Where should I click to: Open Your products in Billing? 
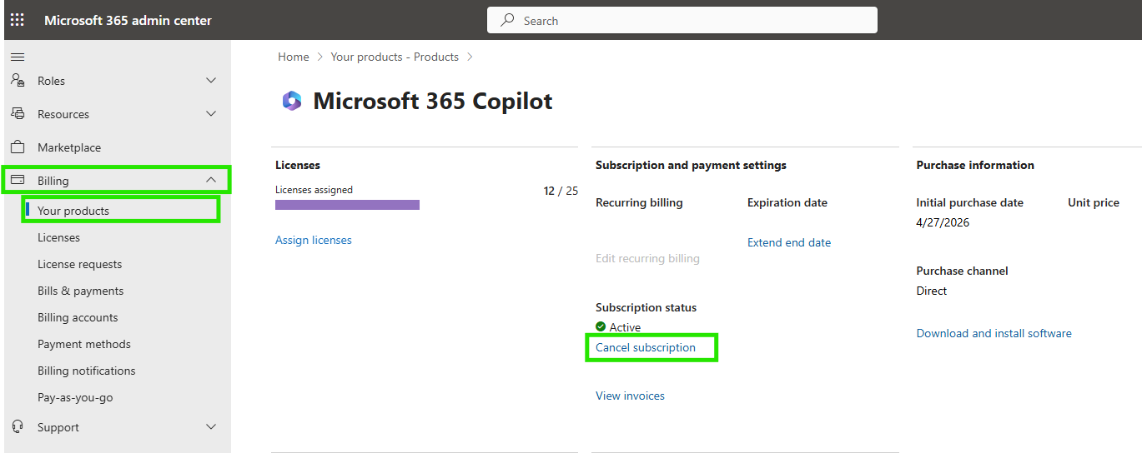tap(73, 211)
